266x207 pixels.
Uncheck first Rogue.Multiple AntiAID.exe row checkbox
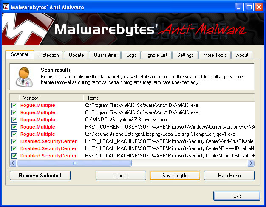click(x=14, y=105)
